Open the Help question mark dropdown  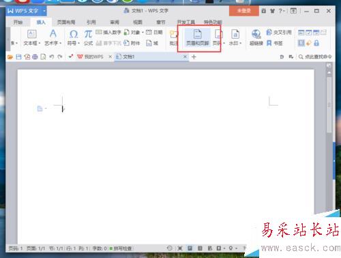click(282, 11)
